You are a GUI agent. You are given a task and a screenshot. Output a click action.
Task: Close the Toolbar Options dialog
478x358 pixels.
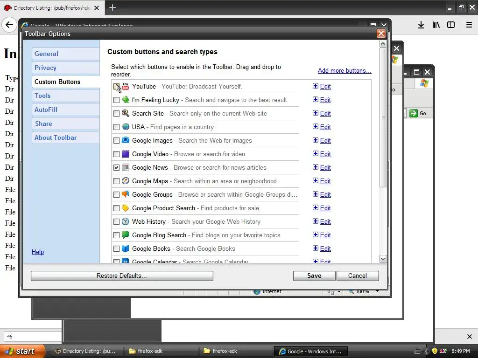pos(381,34)
